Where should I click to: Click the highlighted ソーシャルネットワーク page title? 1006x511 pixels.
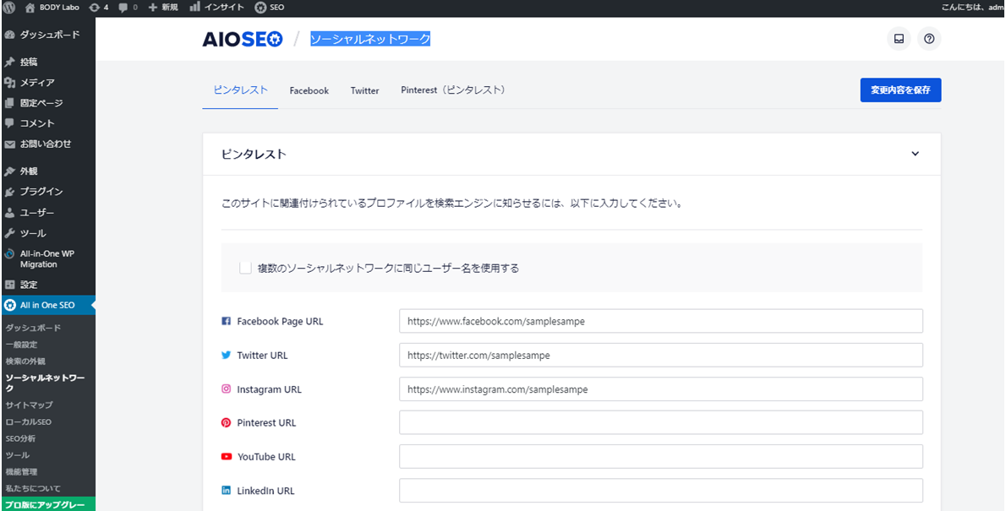tap(370, 40)
